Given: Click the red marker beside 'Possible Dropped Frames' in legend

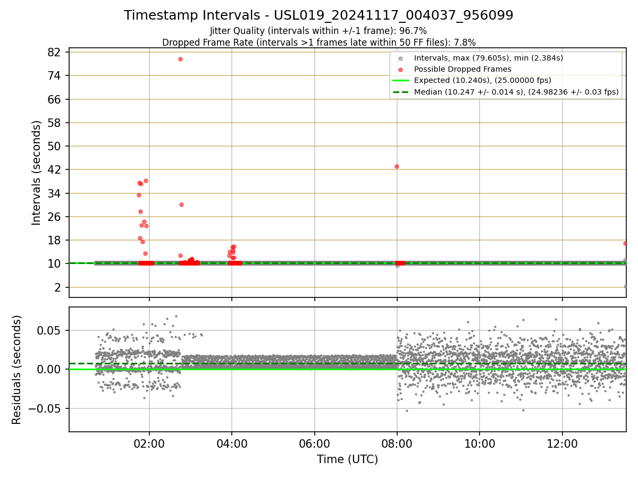Looking at the screenshot, I should click(401, 70).
